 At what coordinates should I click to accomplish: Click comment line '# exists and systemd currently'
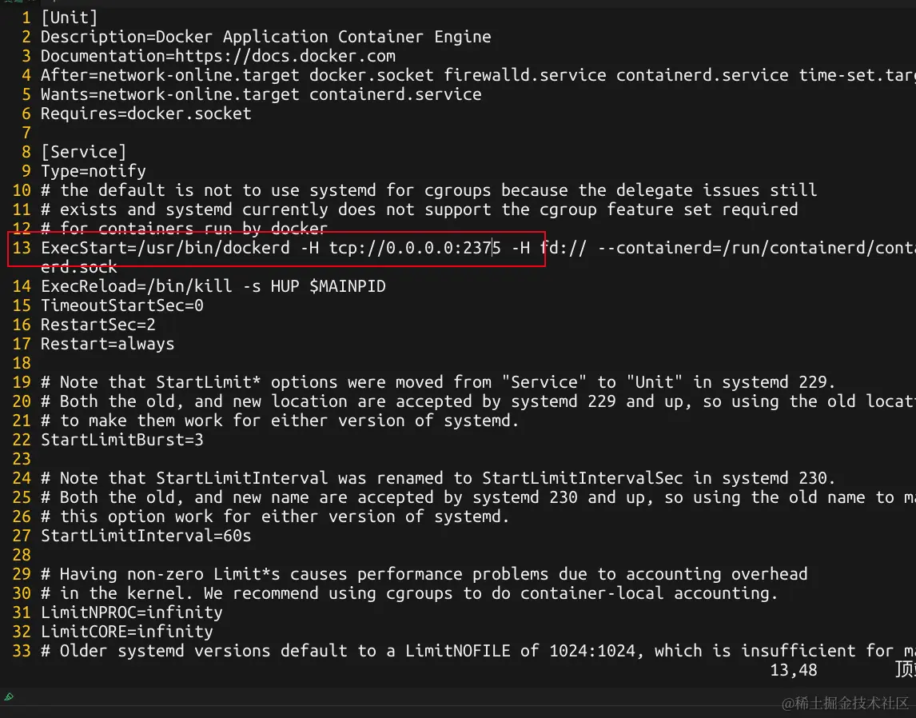click(x=419, y=209)
